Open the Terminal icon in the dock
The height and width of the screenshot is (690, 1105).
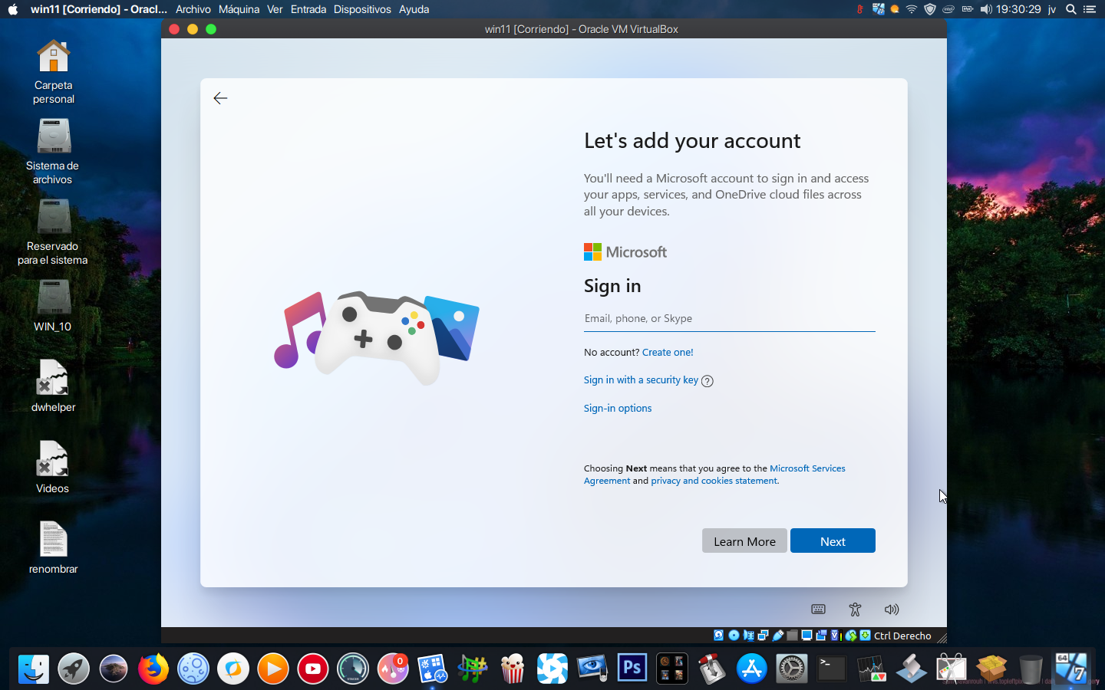click(x=832, y=669)
